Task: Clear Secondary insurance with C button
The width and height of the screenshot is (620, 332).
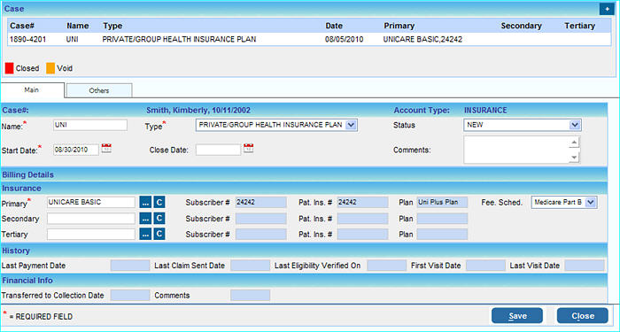Action: pyautogui.click(x=159, y=218)
